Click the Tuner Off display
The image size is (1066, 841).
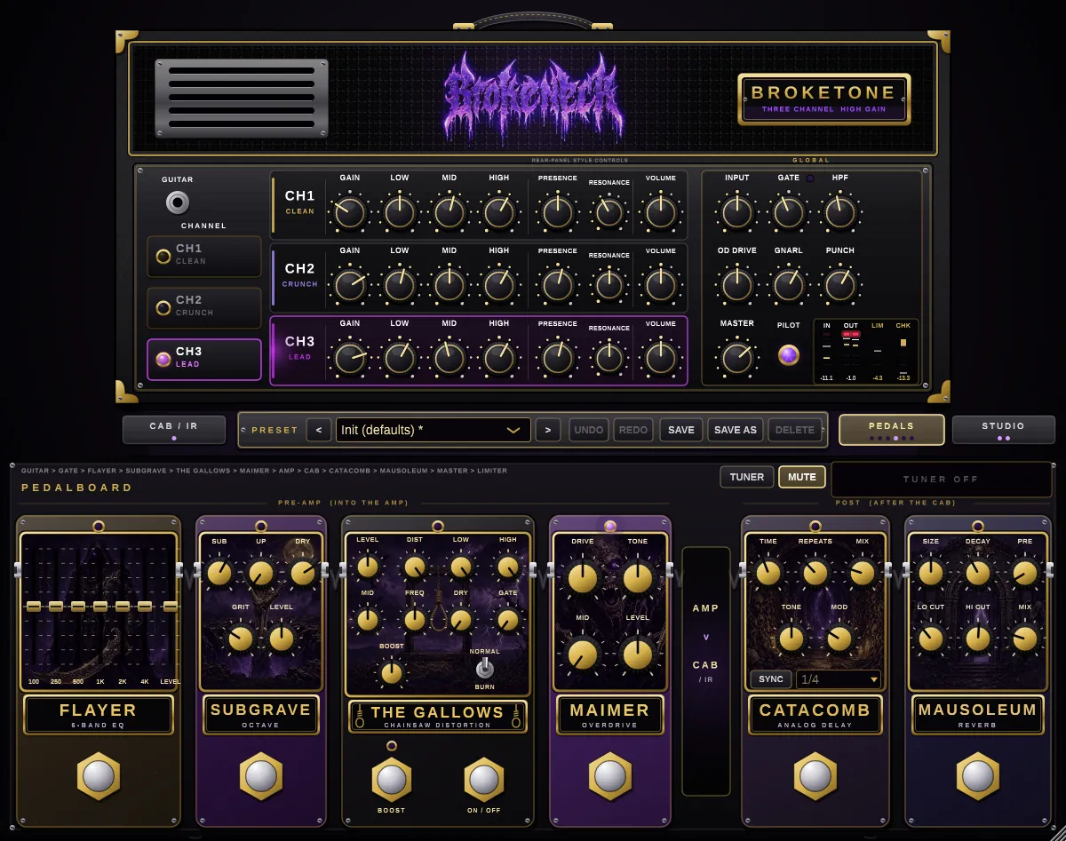click(x=942, y=479)
